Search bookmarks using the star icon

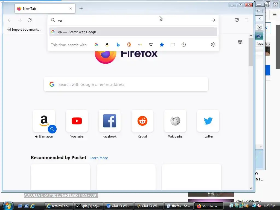click(162, 45)
